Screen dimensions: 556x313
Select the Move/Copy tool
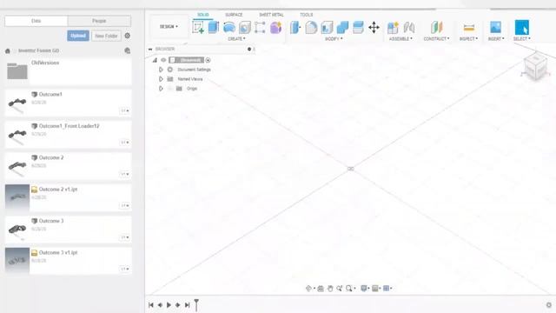374,27
